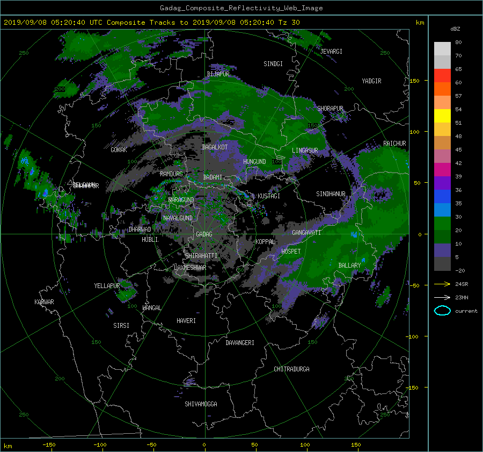The height and width of the screenshot is (452, 483).
Task: Click the JEVARGI label
Action: tap(331, 52)
